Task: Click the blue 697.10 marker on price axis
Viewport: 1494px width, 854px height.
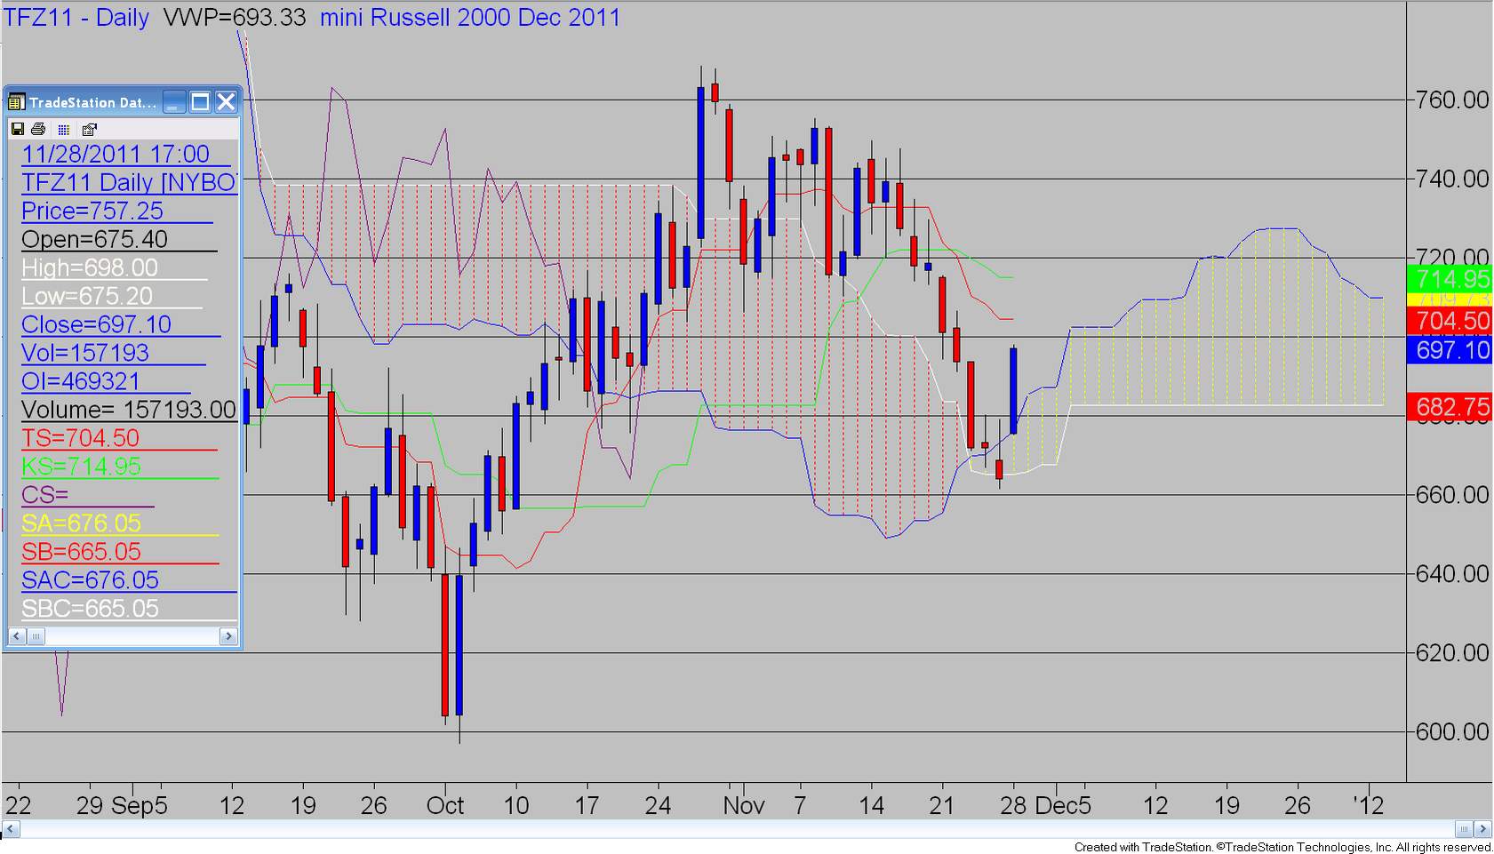Action: pyautogui.click(x=1450, y=350)
